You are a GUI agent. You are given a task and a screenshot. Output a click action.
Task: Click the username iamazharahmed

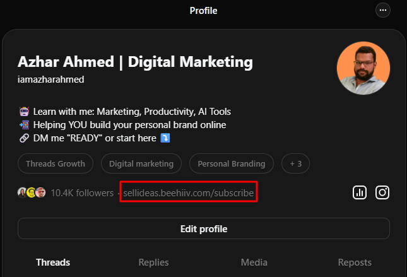tap(51, 80)
